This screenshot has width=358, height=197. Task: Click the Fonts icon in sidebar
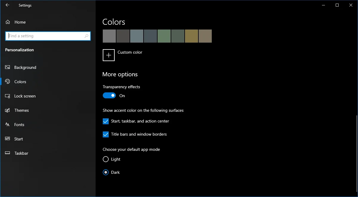8,125
